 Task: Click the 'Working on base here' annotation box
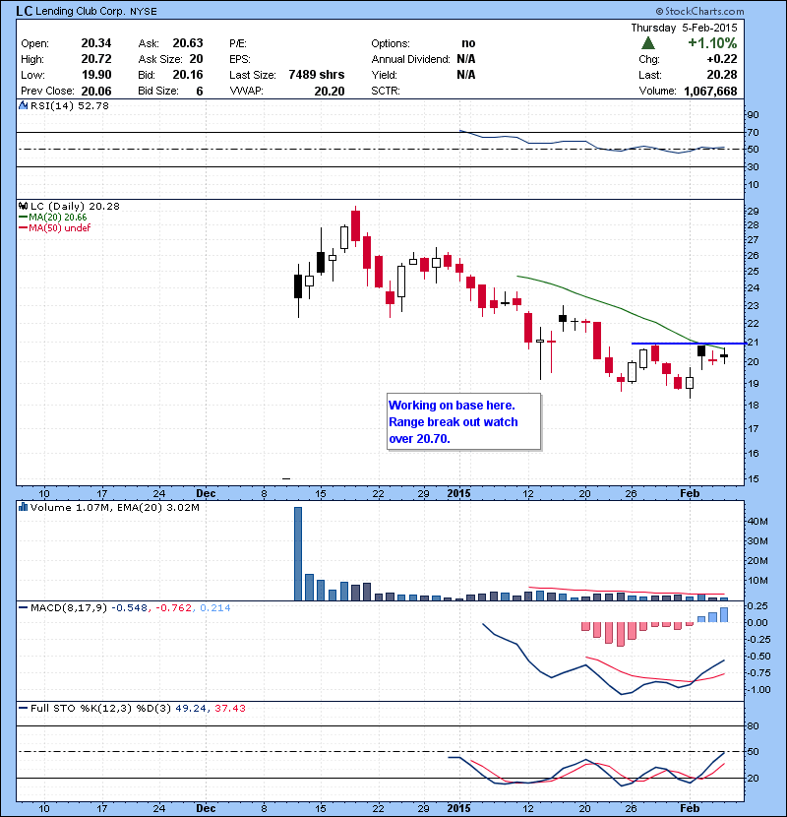(463, 421)
